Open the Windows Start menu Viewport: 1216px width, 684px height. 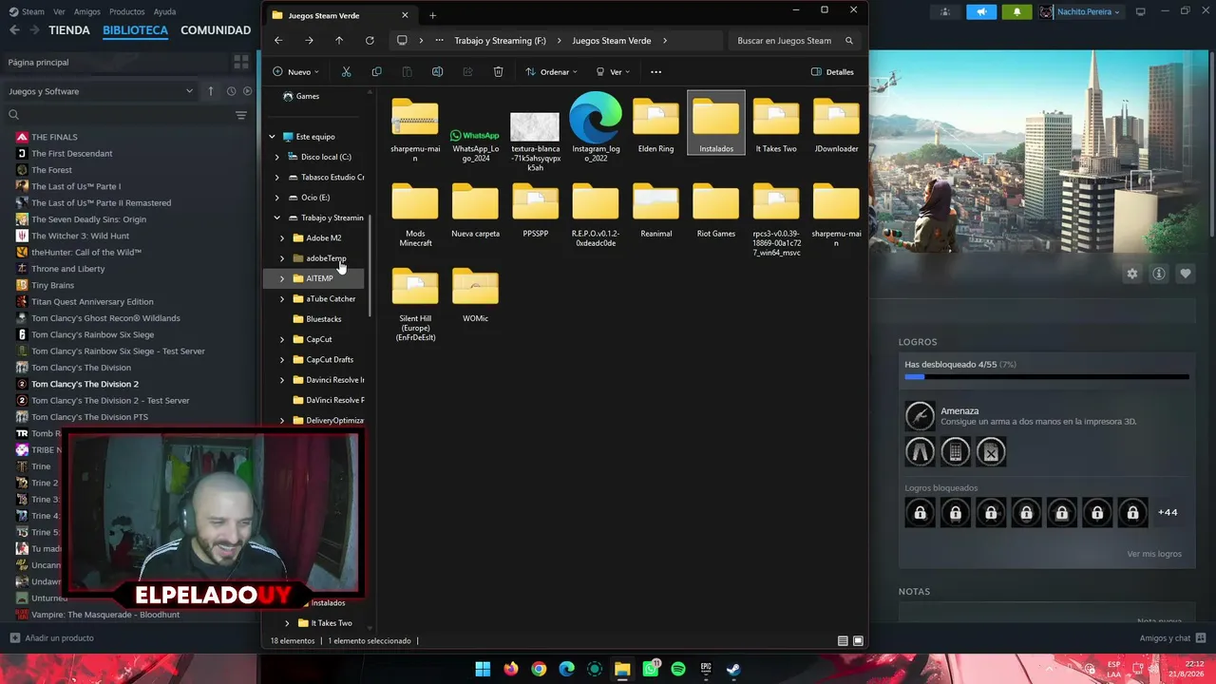(x=483, y=669)
